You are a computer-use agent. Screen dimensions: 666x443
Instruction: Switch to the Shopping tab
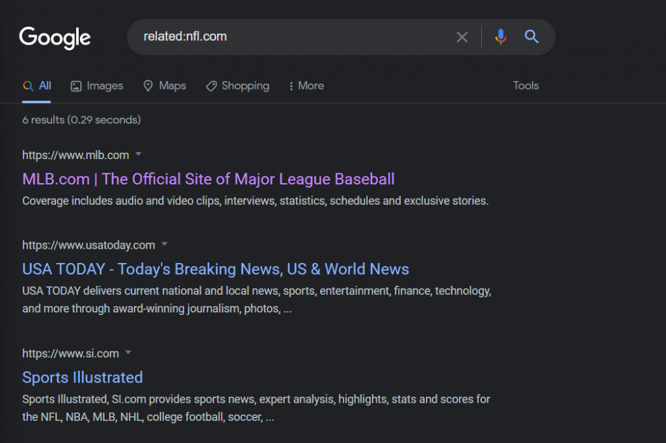(x=237, y=86)
